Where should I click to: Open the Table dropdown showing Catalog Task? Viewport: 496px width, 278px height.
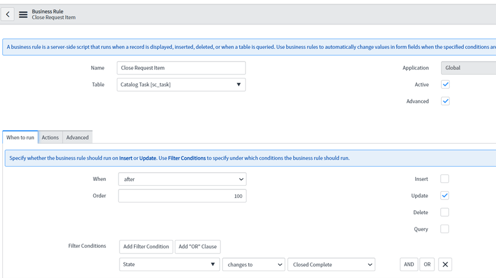[x=181, y=85]
